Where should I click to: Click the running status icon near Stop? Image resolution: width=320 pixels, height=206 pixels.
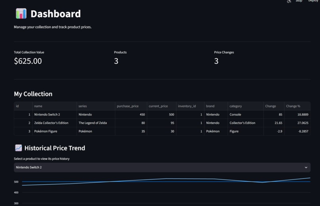(x=289, y=1)
